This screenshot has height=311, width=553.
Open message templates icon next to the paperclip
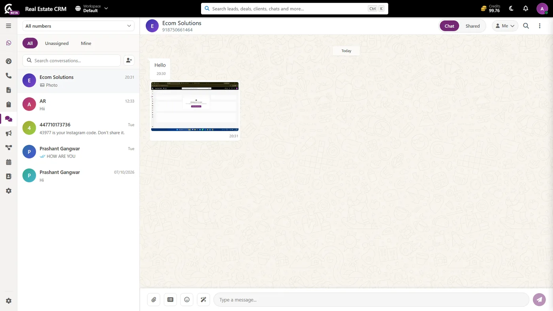click(170, 300)
